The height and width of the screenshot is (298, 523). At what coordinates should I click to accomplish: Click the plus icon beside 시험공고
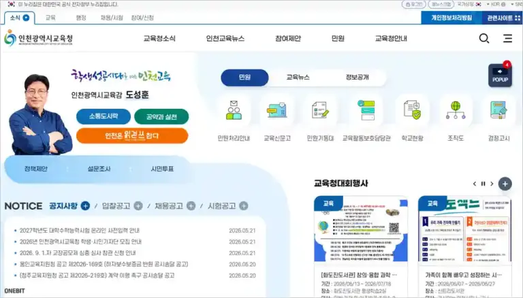[244, 206]
